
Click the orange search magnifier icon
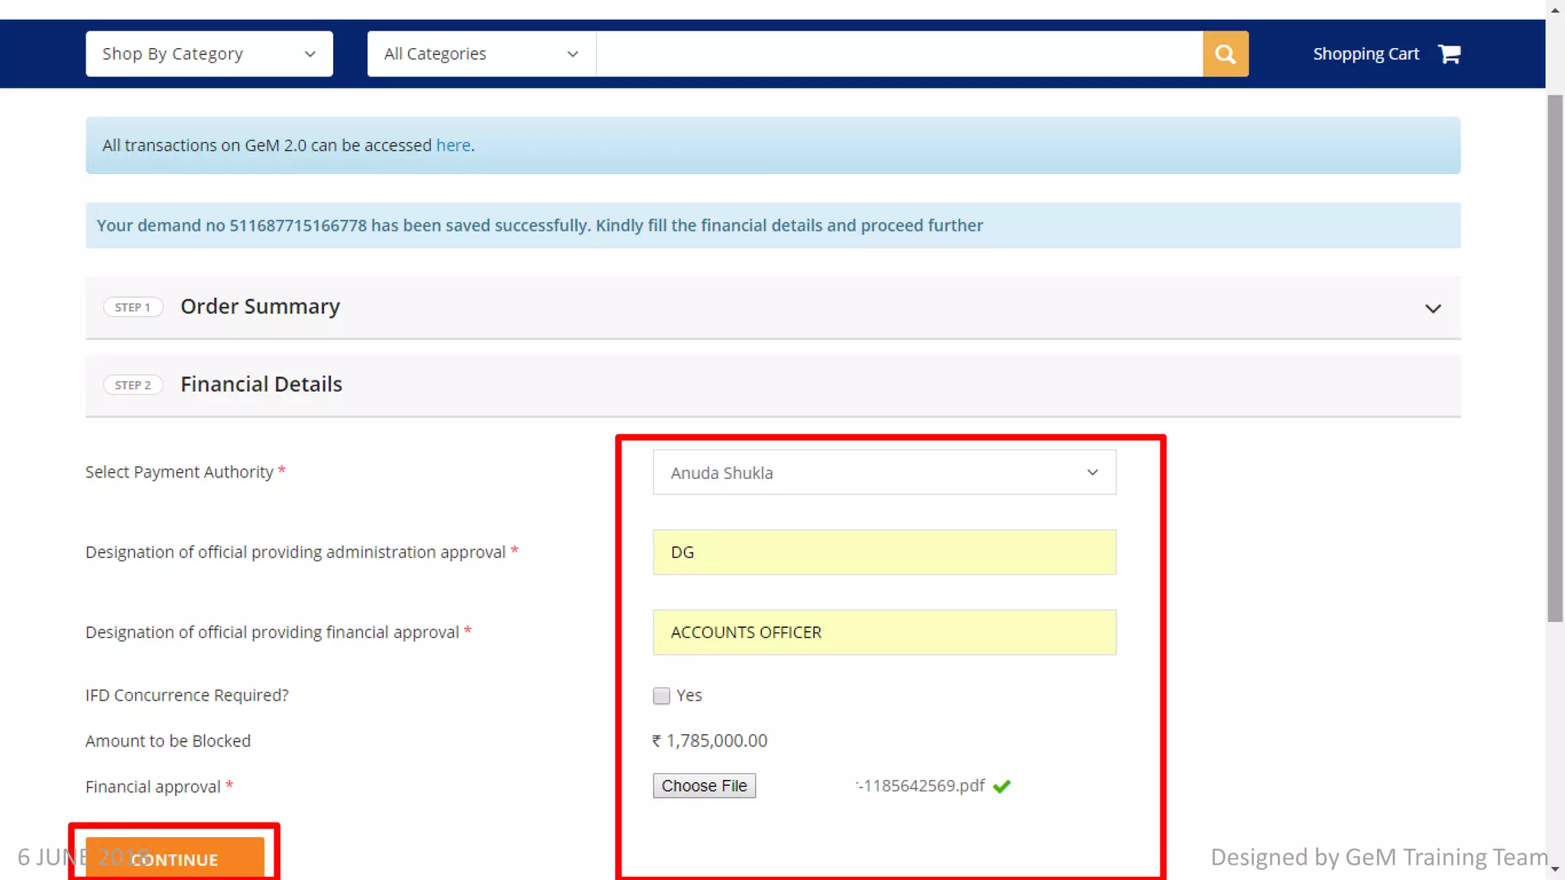pyautogui.click(x=1225, y=53)
